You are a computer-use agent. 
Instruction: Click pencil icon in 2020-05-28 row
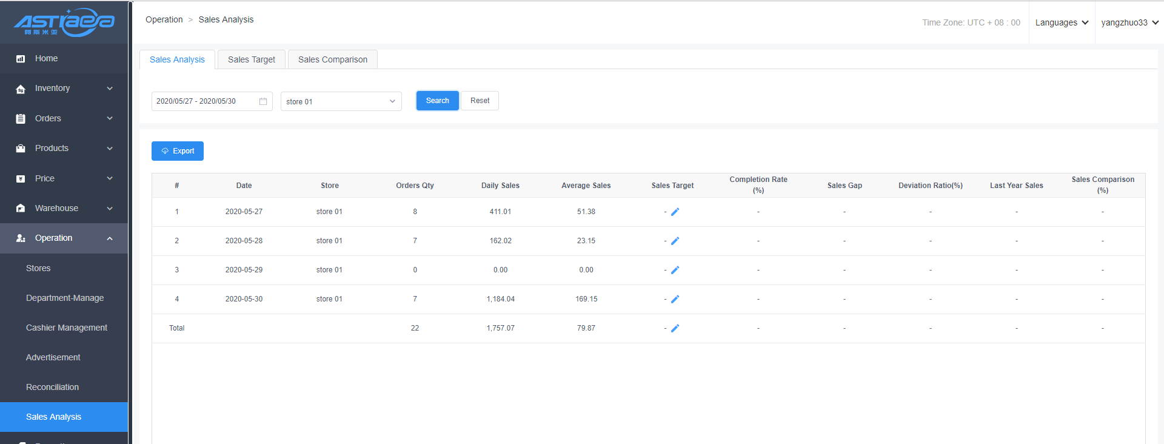675,241
